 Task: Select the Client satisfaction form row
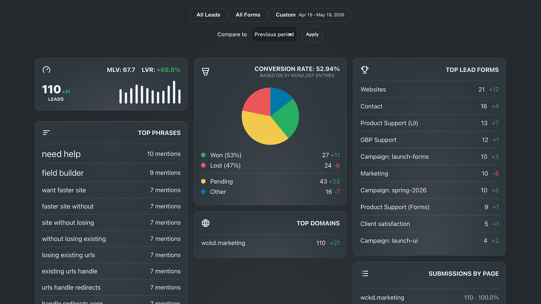click(429, 224)
